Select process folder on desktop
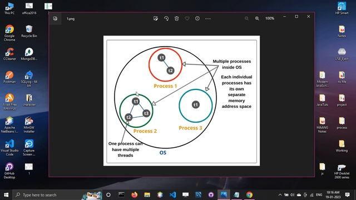Image resolution: width=356 pixels, height=200 pixels. [342, 123]
